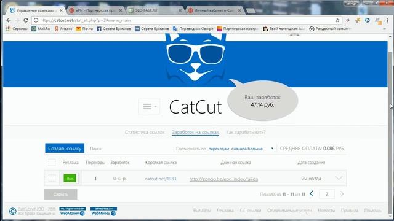Open the СС-ссылки footer link
394x221 pixels.
click(251, 211)
